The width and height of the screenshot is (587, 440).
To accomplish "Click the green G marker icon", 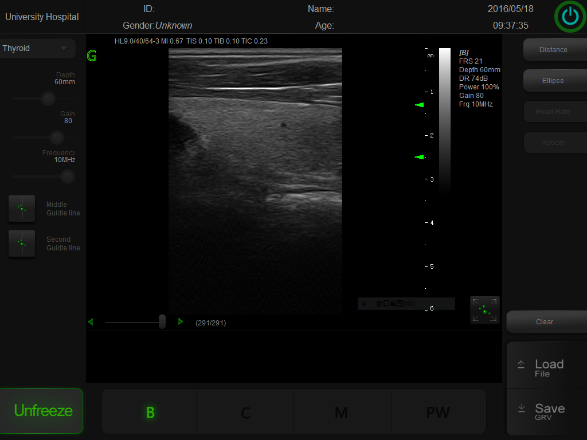I will click(92, 56).
